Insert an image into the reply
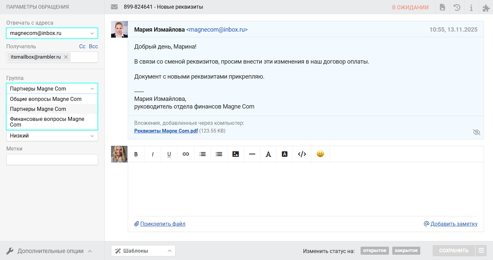The width and height of the screenshot is (493, 260). coord(235,154)
